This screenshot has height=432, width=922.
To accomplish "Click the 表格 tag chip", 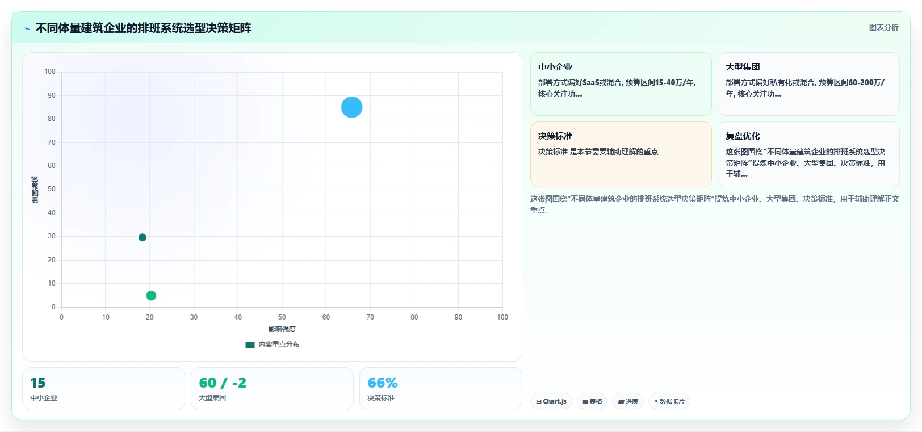I will pos(592,401).
